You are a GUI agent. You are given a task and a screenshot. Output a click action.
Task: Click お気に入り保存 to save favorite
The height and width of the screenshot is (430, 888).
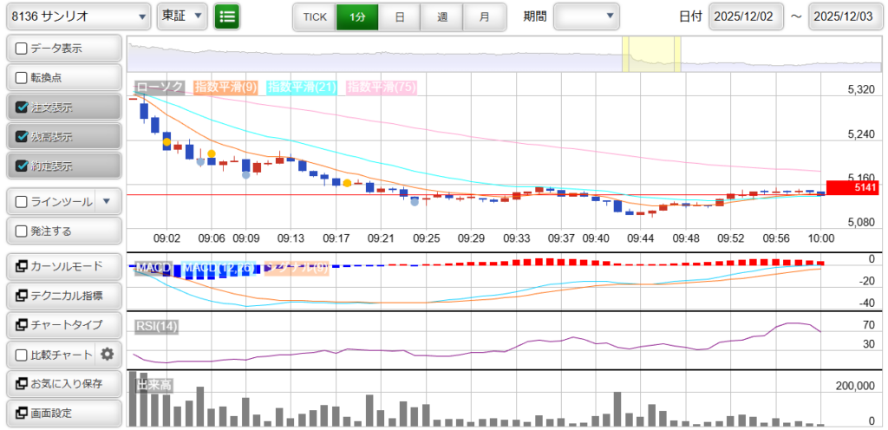pos(62,383)
